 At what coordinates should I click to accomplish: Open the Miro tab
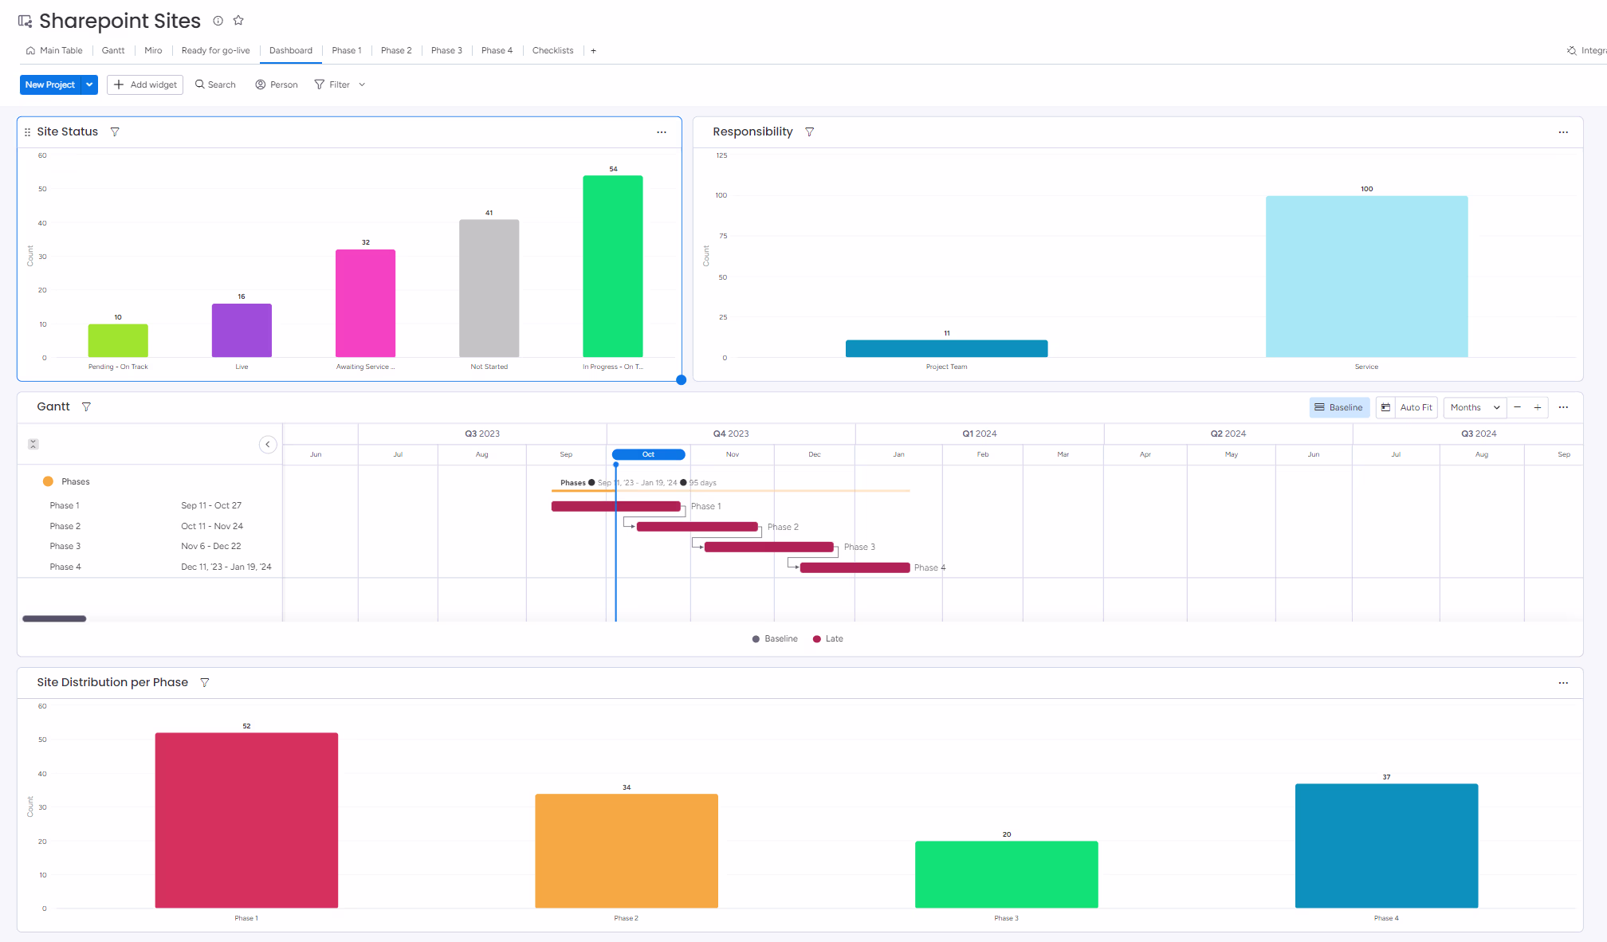point(153,50)
